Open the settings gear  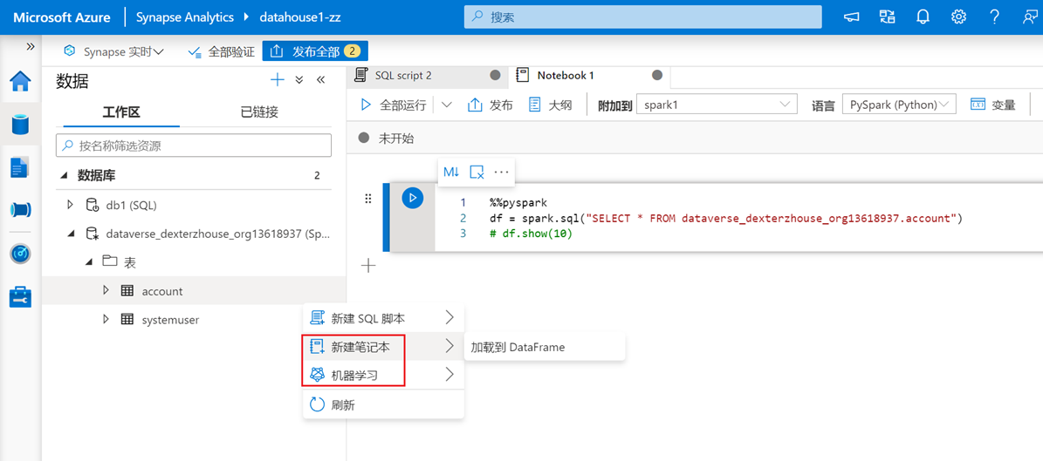[x=958, y=17]
